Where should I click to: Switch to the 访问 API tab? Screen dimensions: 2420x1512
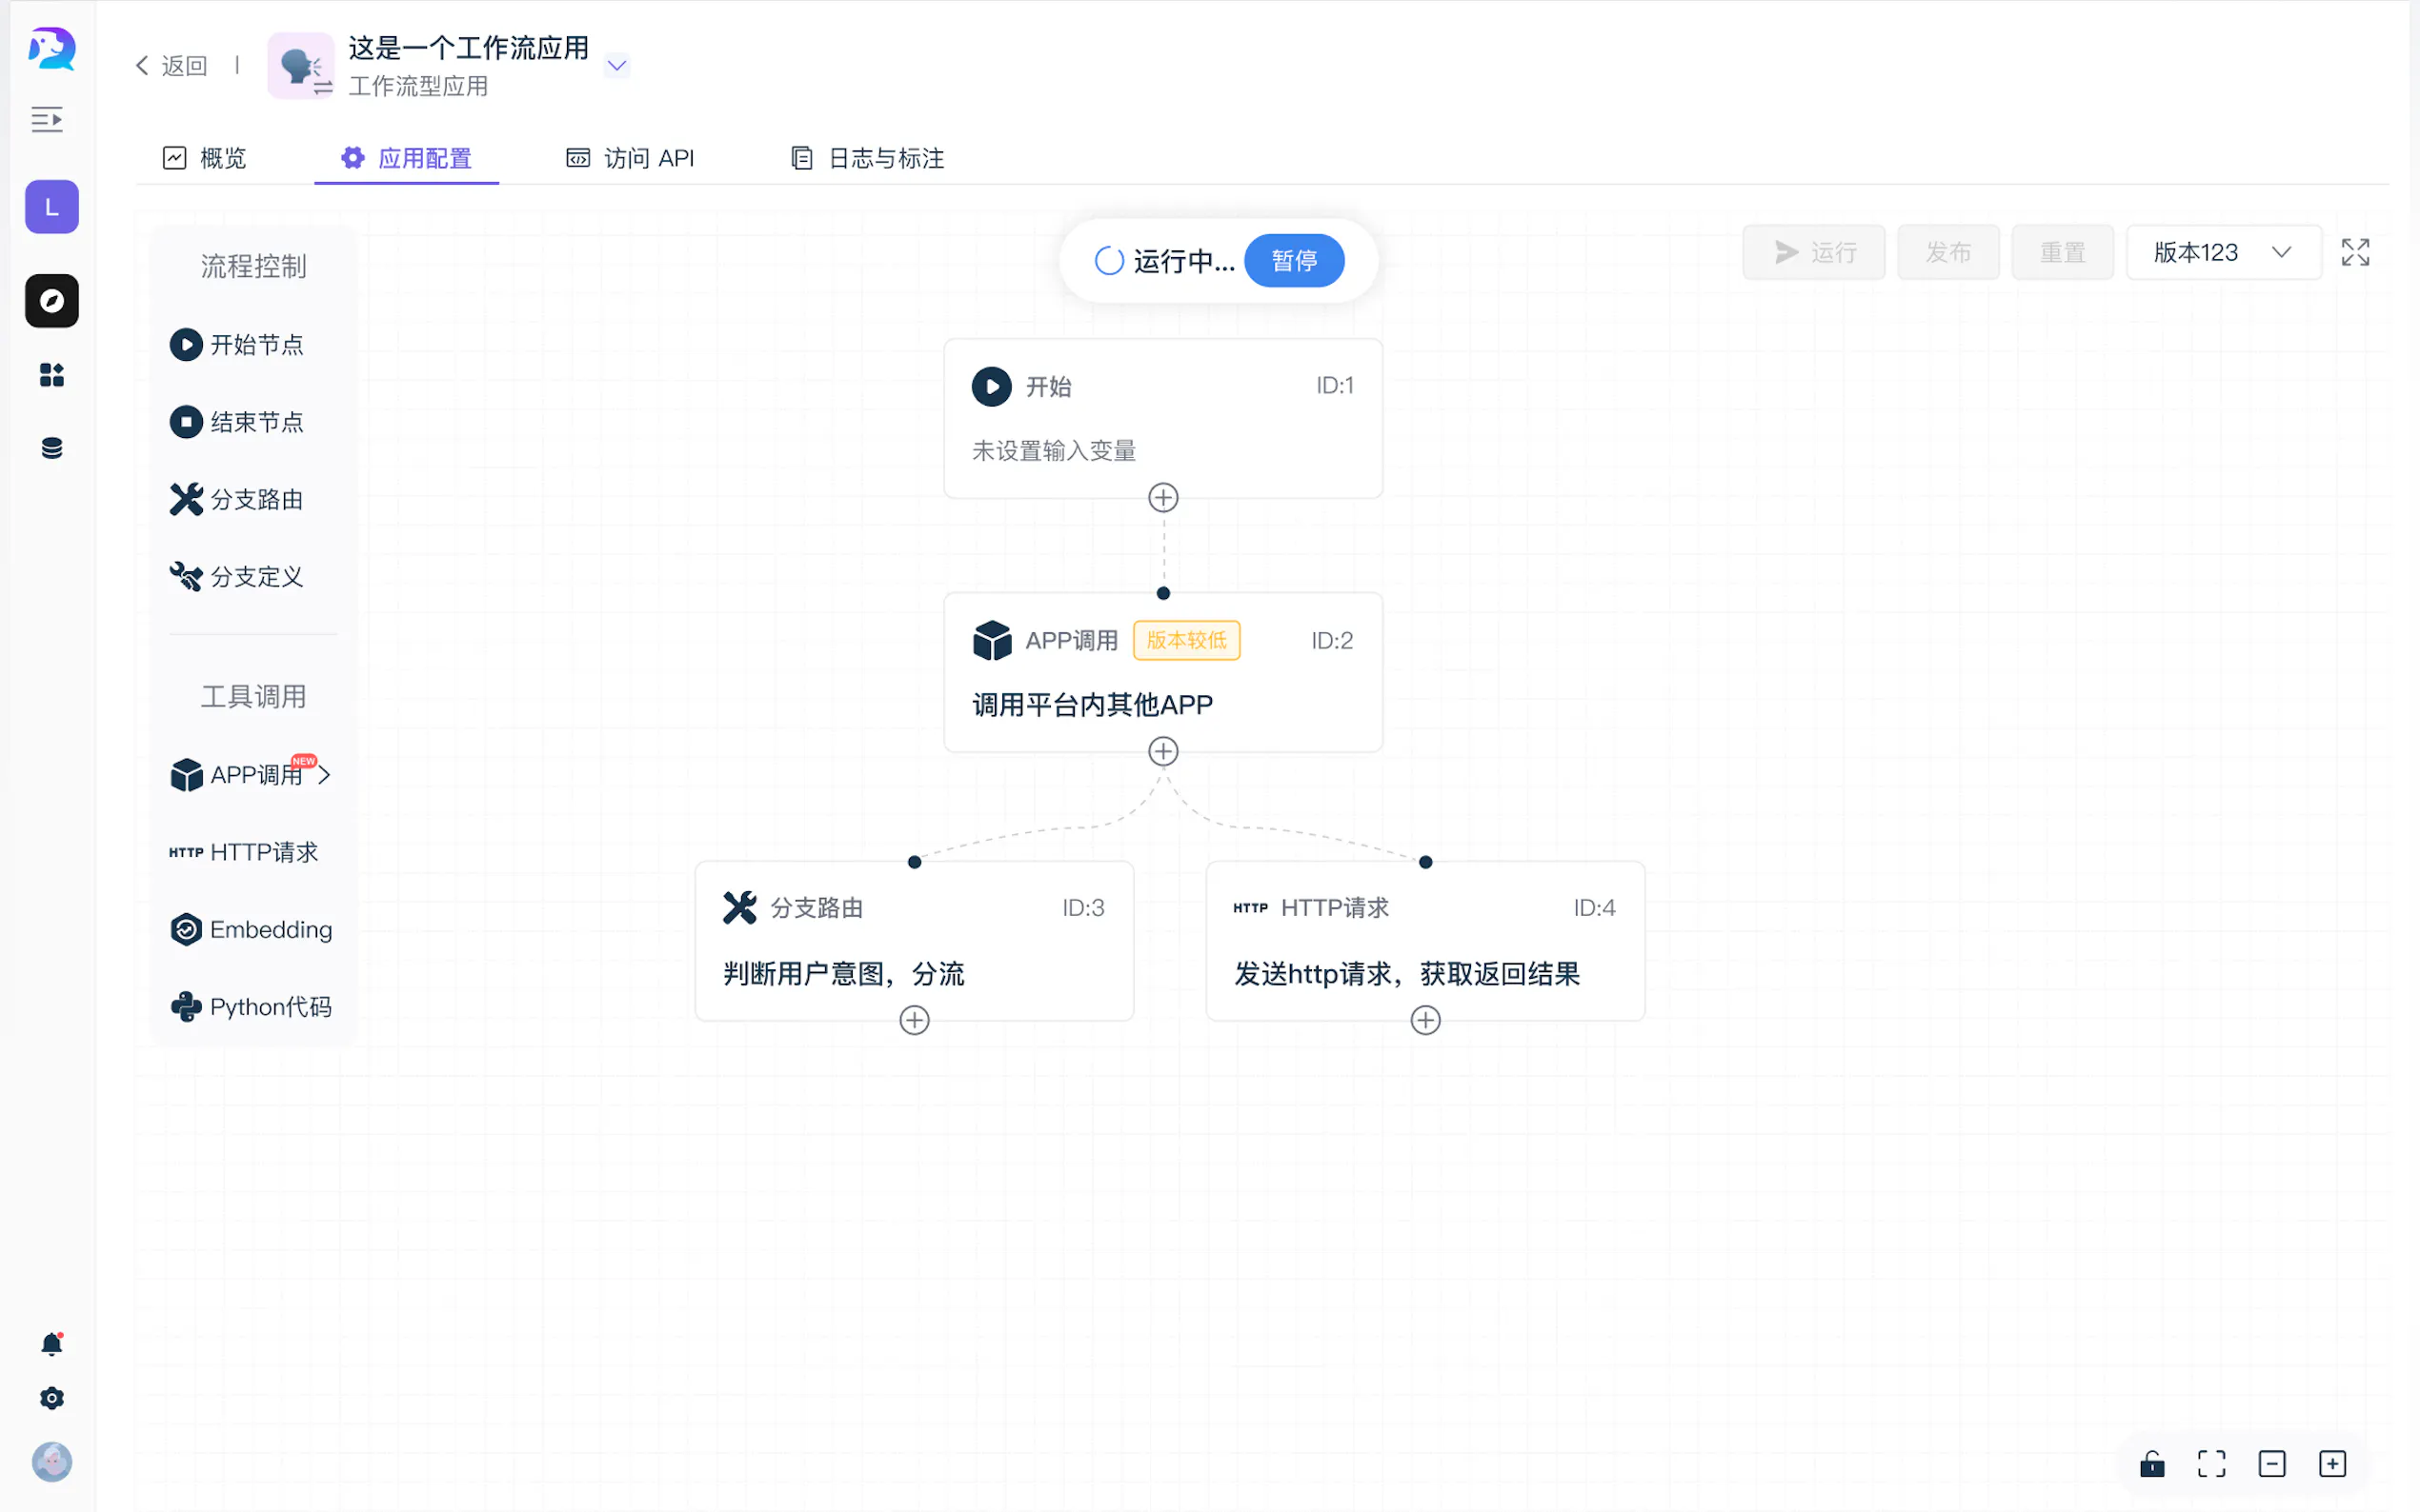(x=631, y=158)
